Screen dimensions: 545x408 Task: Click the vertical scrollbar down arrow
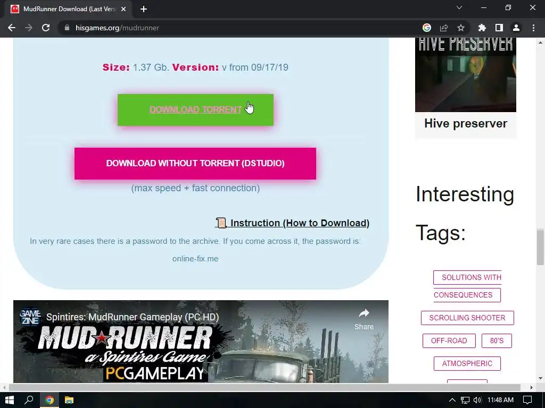540,378
